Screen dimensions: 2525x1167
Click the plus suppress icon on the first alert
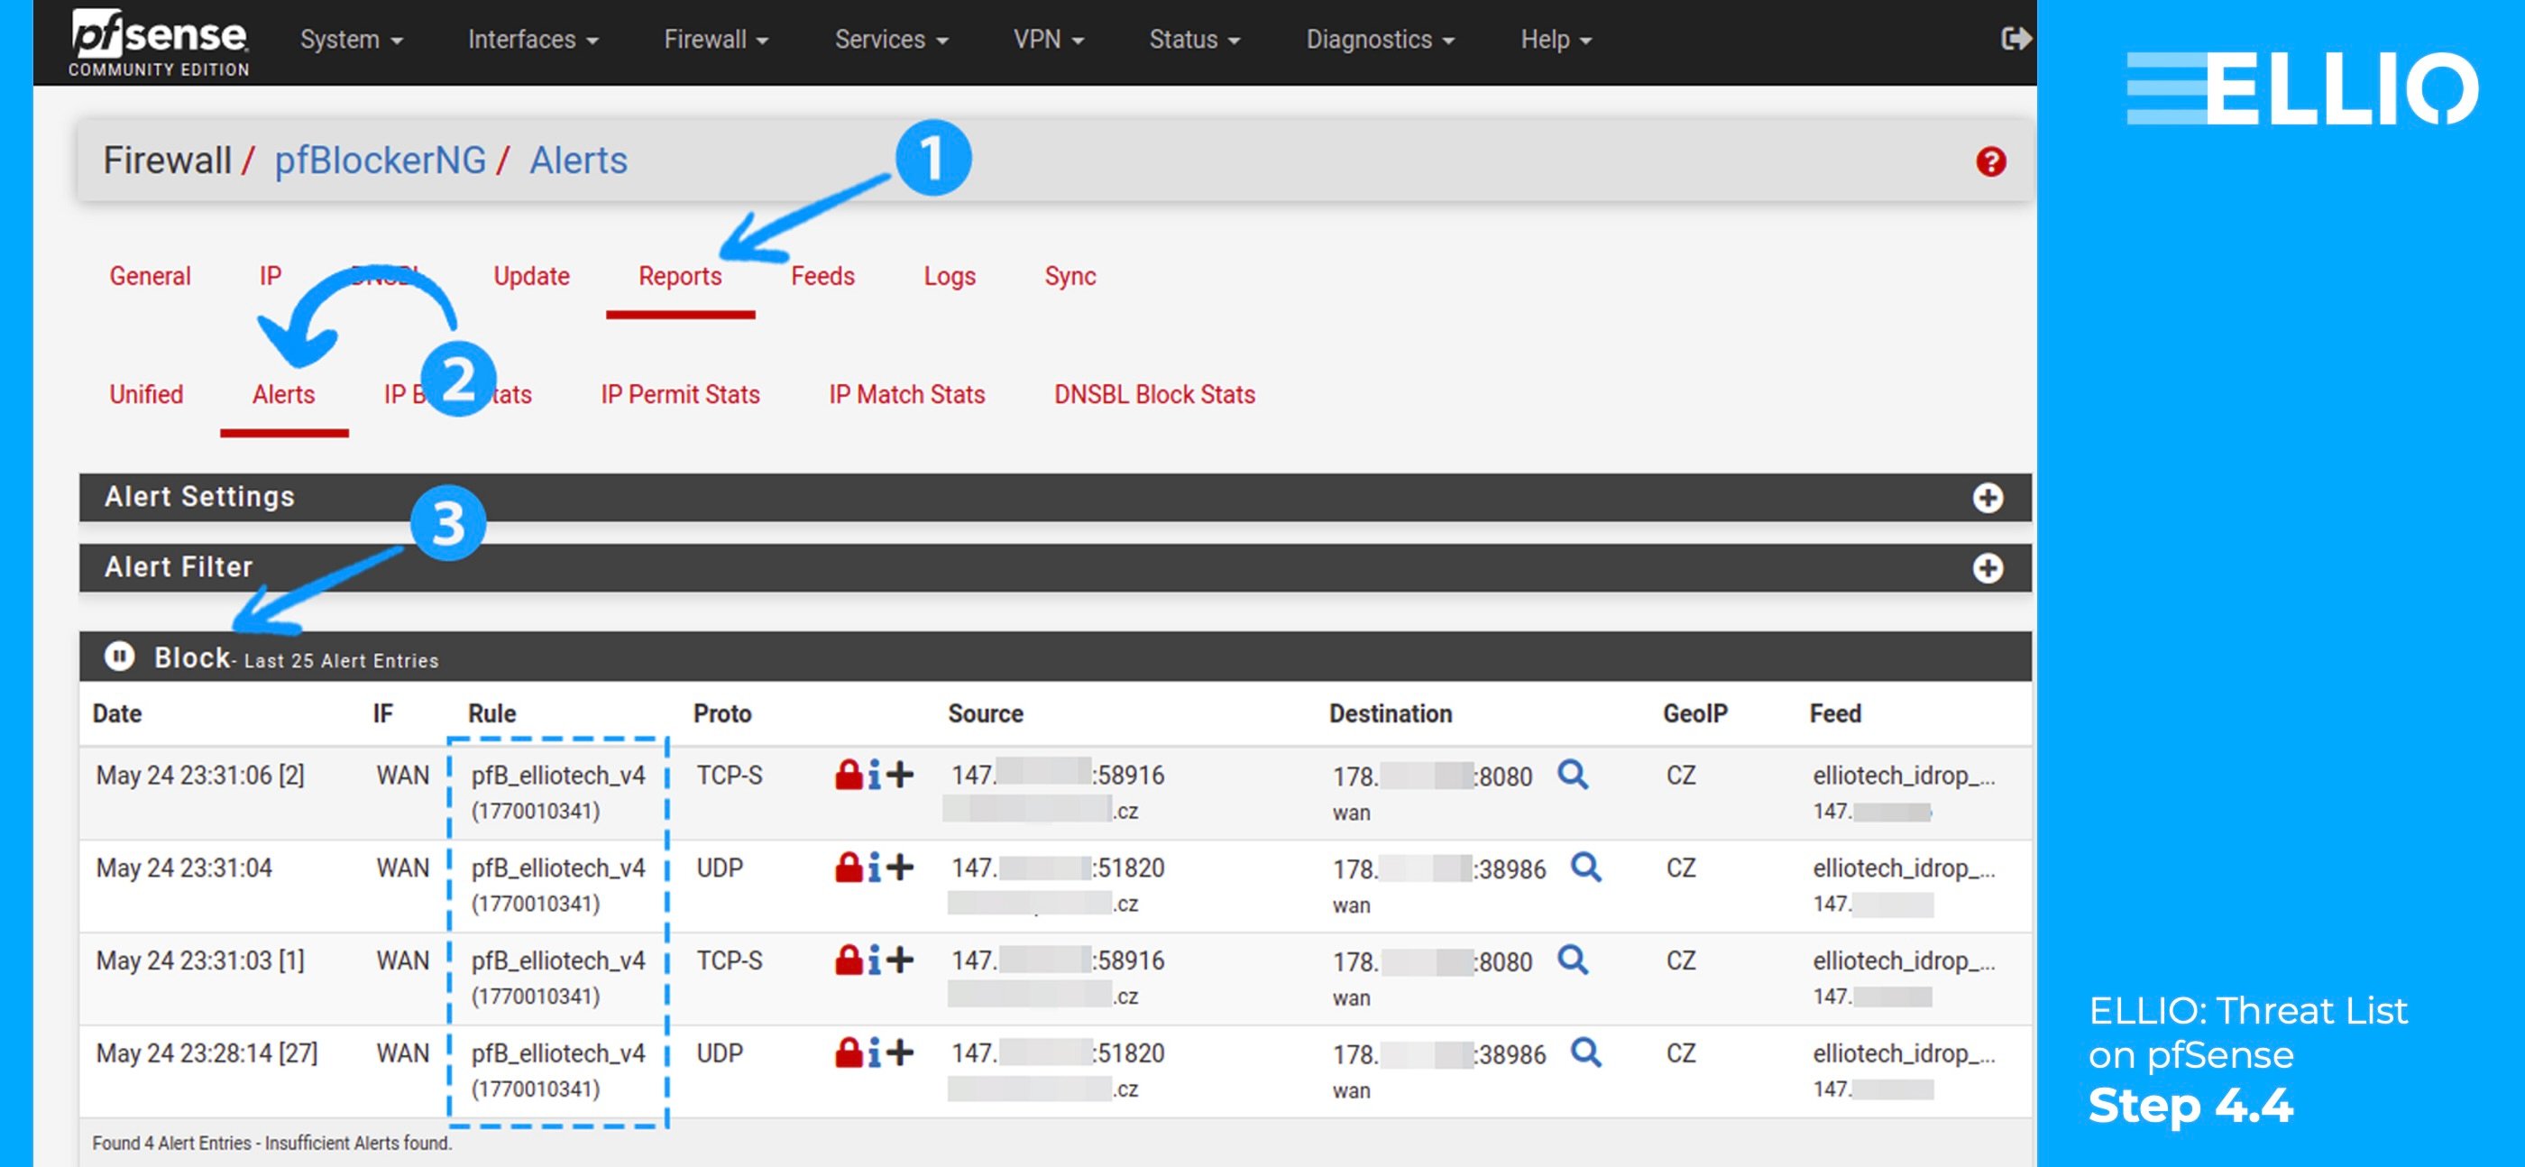coord(900,774)
